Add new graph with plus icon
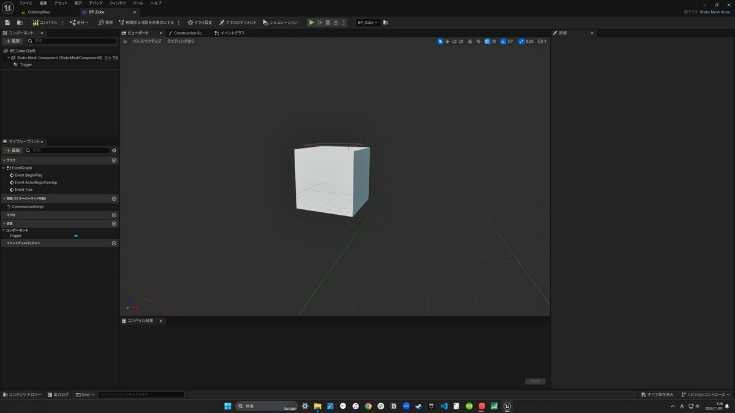Image resolution: width=735 pixels, height=413 pixels. click(x=114, y=160)
